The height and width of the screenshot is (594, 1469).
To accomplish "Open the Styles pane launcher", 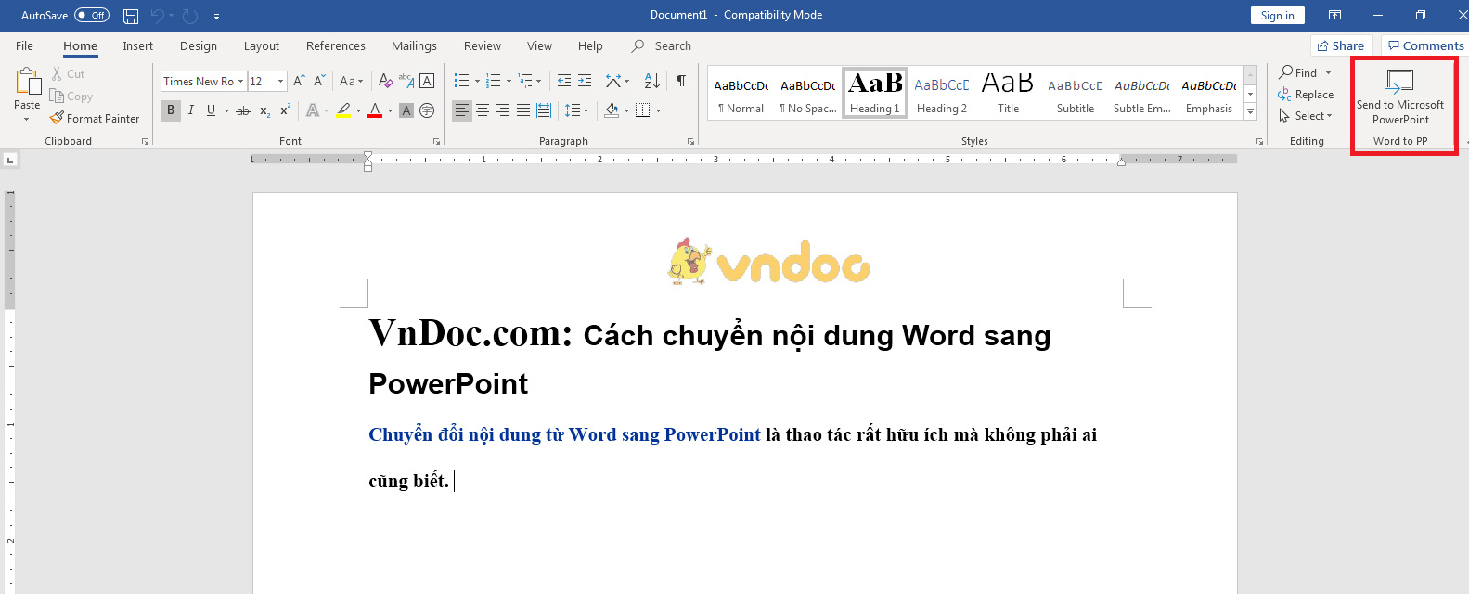I will click(1259, 142).
